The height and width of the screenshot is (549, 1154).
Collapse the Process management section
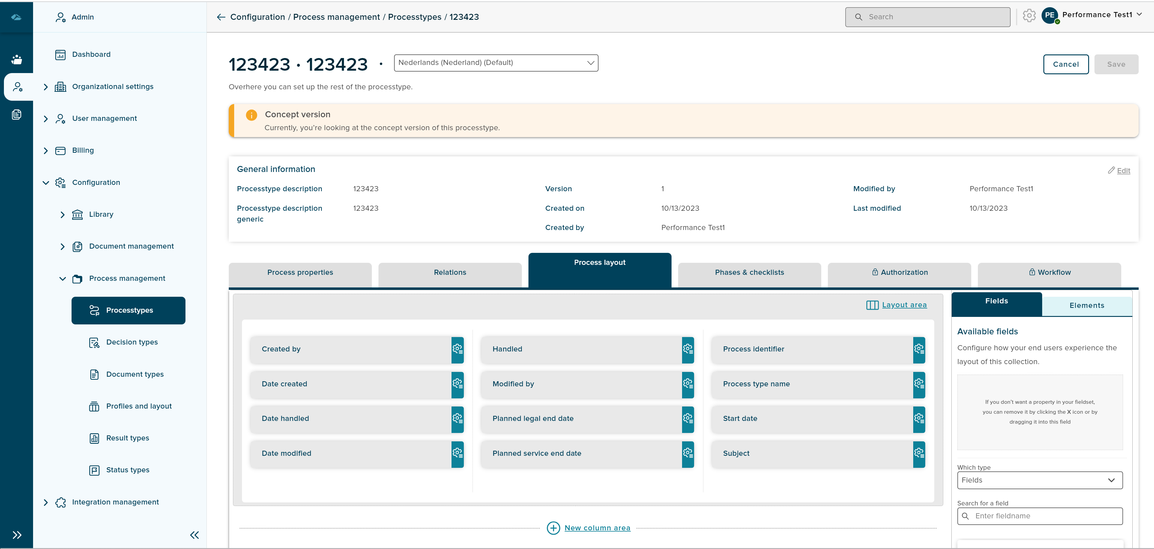[x=63, y=279]
